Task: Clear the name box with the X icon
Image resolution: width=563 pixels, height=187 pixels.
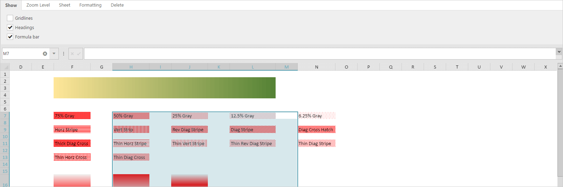Action: [45, 54]
